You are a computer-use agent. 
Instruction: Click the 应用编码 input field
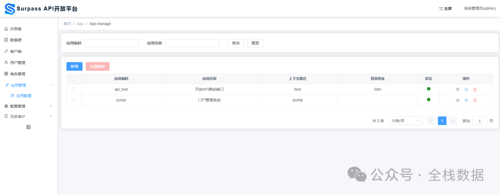(112, 43)
